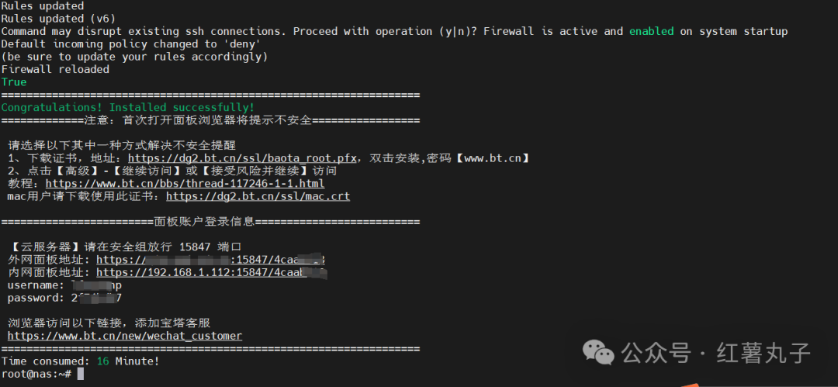Image resolution: width=838 pixels, height=387 pixels.
Task: Click the terminal cursor block after root@nas prompt
Action: pos(81,374)
